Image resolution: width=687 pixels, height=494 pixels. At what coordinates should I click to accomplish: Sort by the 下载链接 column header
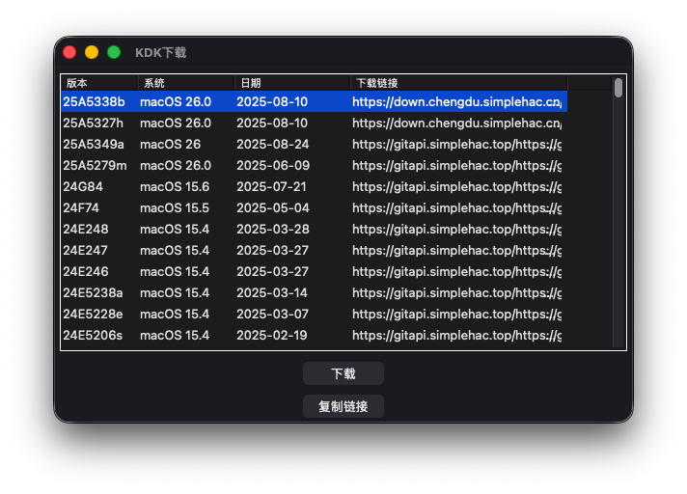458,83
